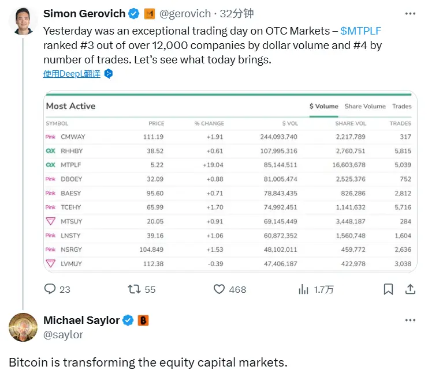
Task: Open tweet view analytics icon
Action: click(303, 289)
